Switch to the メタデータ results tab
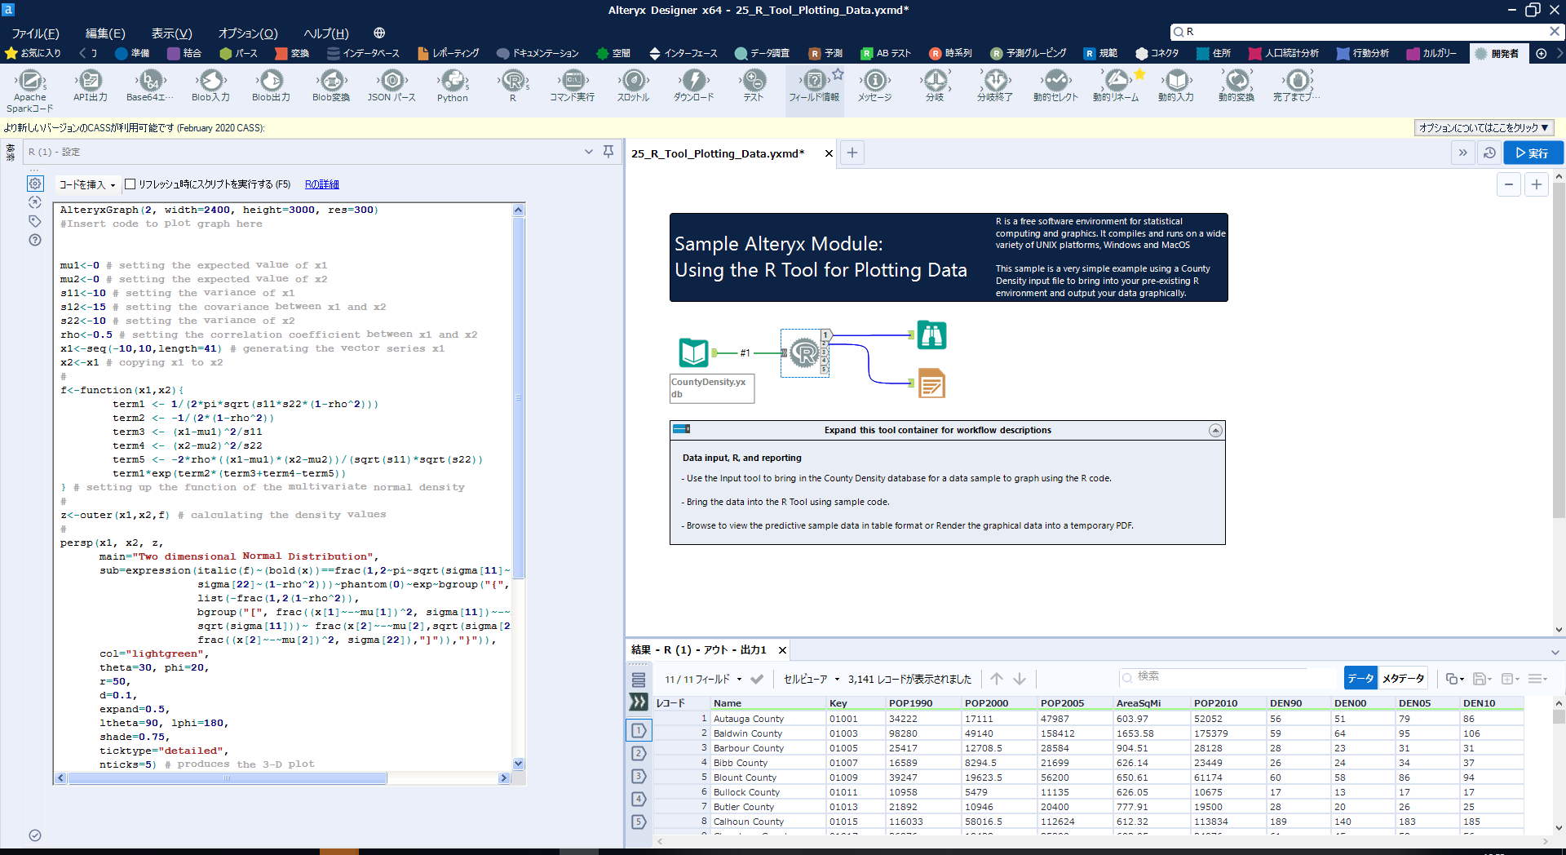 click(x=1403, y=678)
